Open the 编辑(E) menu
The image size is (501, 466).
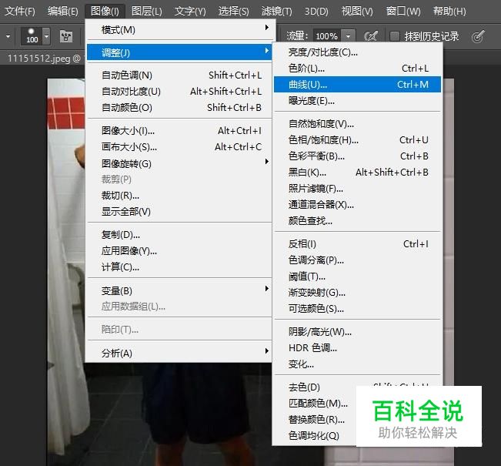[62, 12]
